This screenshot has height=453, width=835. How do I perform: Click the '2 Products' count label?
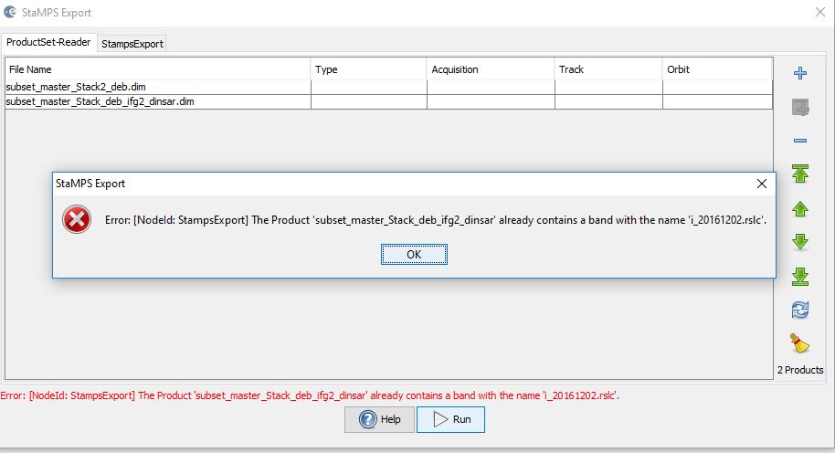pos(800,369)
